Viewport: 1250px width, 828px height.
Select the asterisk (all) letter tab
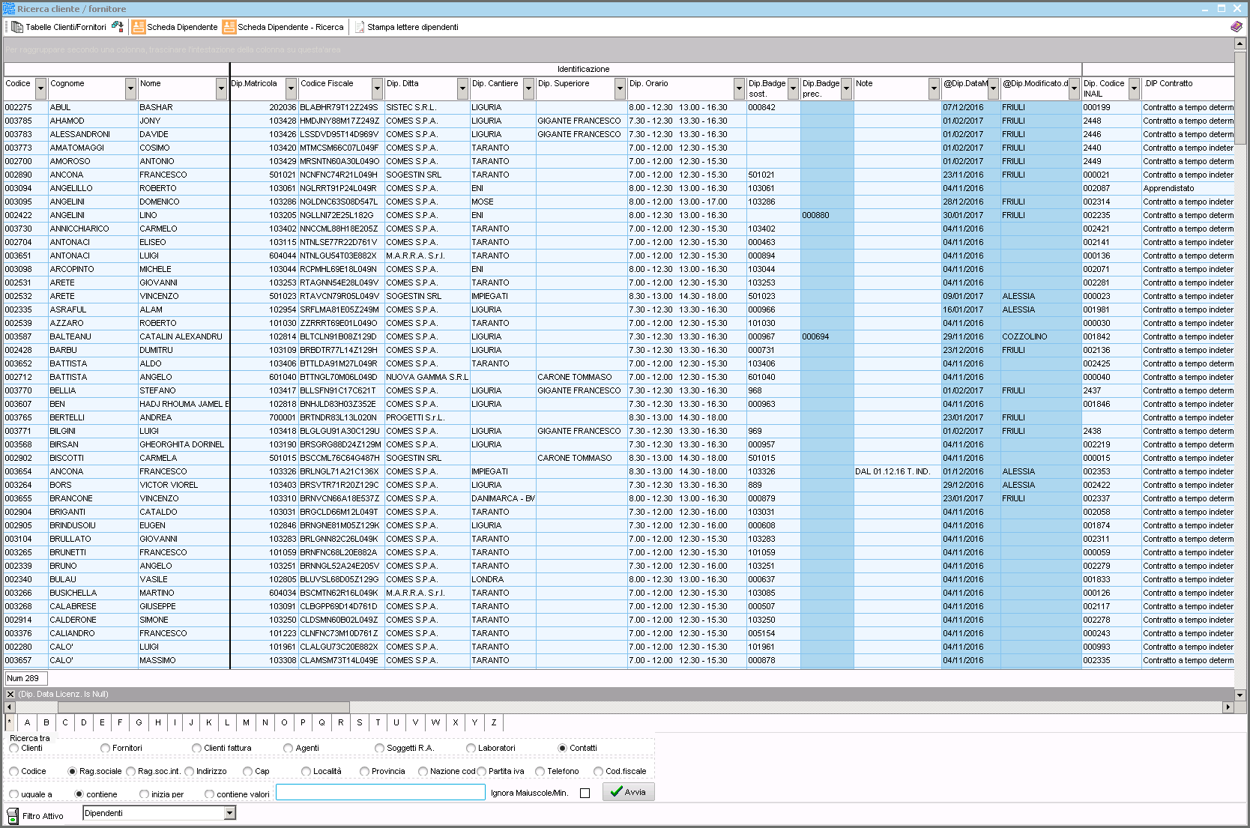(x=10, y=722)
